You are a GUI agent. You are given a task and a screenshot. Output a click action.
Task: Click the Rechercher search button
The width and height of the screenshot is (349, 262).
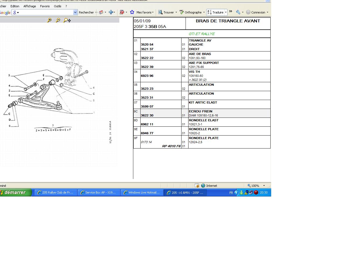(86, 12)
